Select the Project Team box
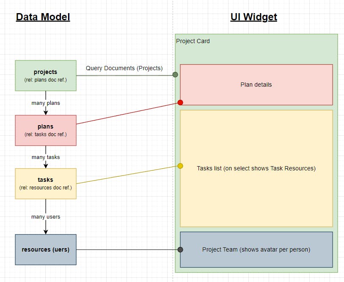 (256, 249)
